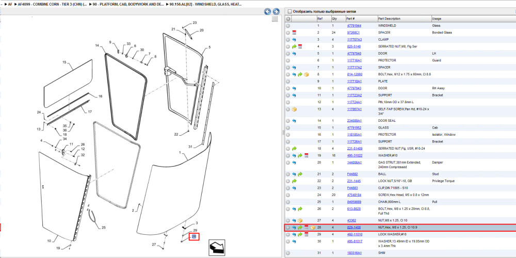Click the blue arrow for CLIP DIN 71805 row

pyautogui.click(x=294, y=188)
